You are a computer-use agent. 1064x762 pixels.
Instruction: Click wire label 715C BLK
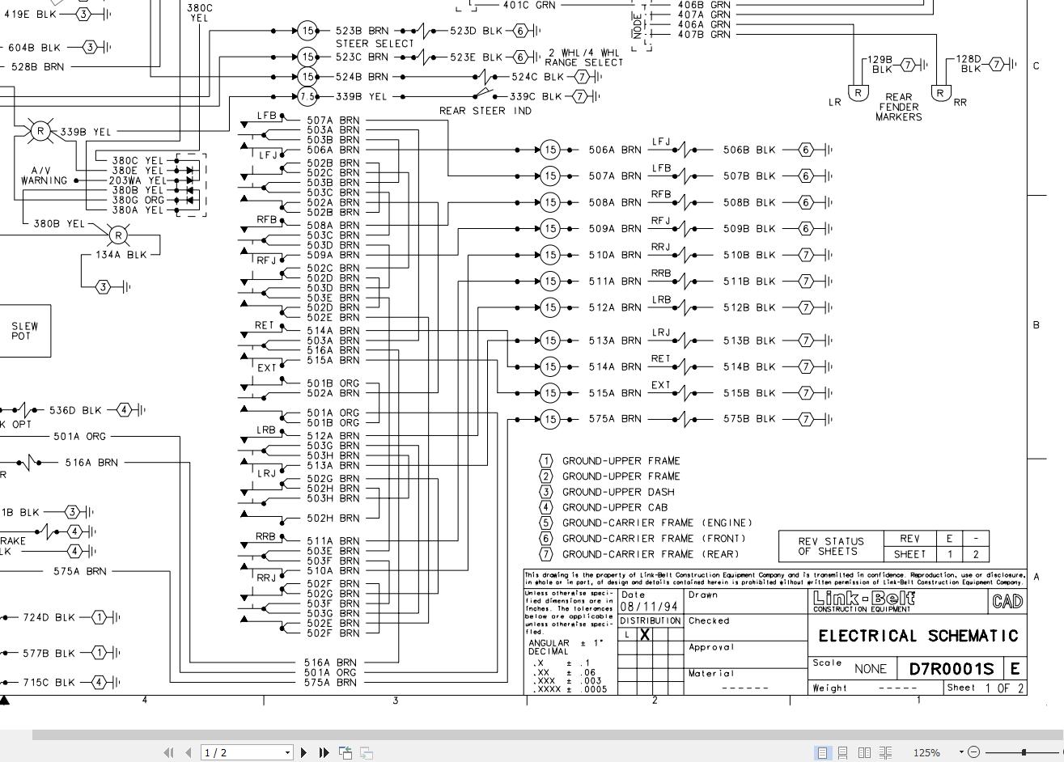(x=49, y=682)
